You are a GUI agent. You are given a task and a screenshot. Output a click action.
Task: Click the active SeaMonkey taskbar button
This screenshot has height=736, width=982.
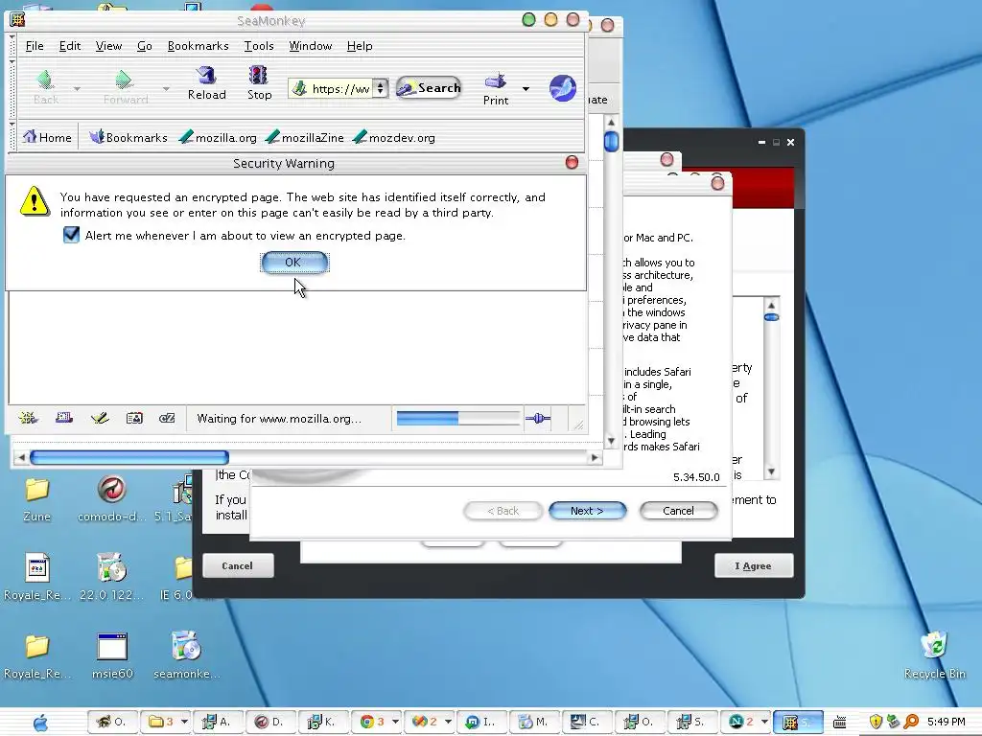(x=797, y=722)
